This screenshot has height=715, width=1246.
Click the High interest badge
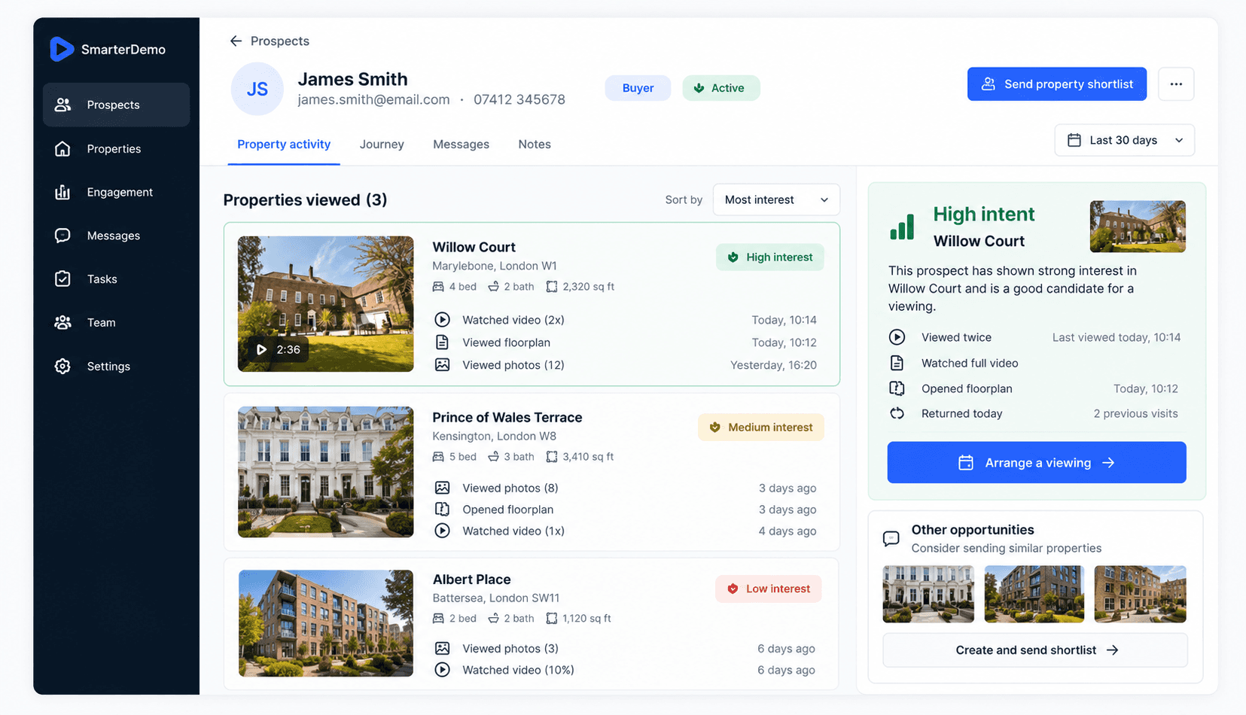pos(770,257)
